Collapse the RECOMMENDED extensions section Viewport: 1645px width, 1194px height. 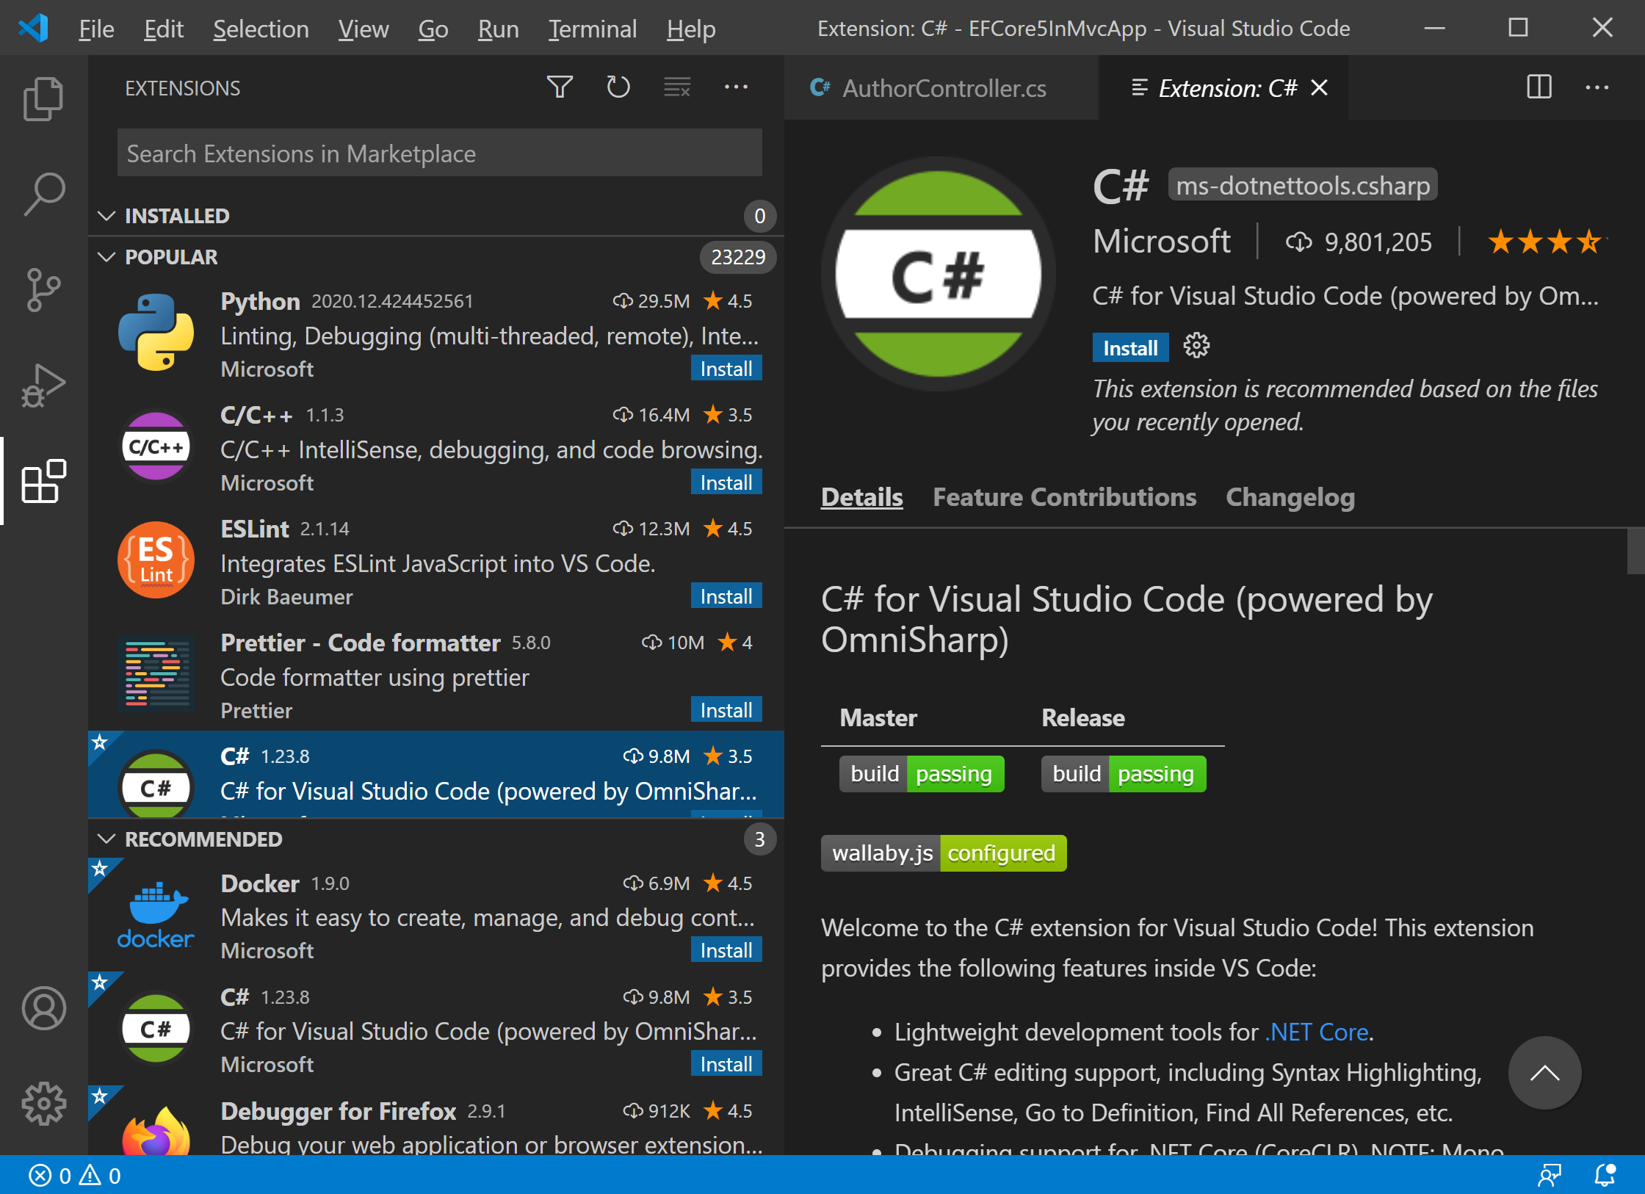click(106, 839)
